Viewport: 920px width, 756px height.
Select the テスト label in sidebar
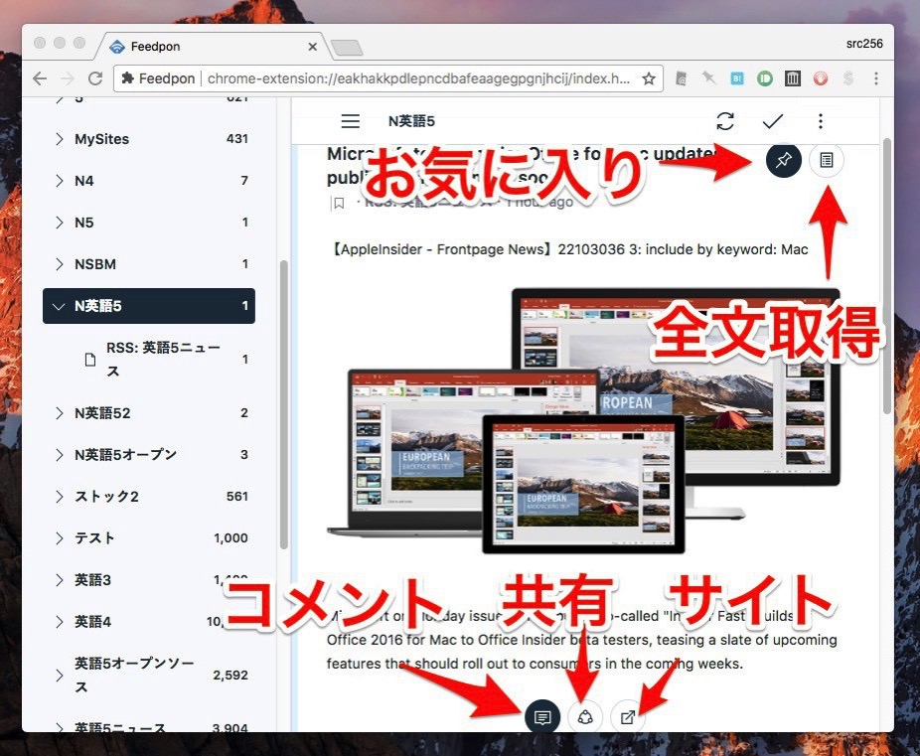pos(94,537)
